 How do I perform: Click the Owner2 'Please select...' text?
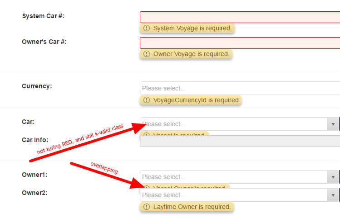[x=164, y=195]
